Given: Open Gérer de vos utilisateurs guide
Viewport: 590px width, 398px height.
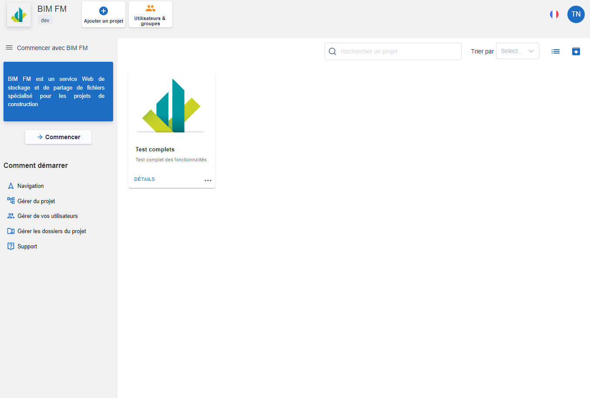Looking at the screenshot, I should point(47,216).
